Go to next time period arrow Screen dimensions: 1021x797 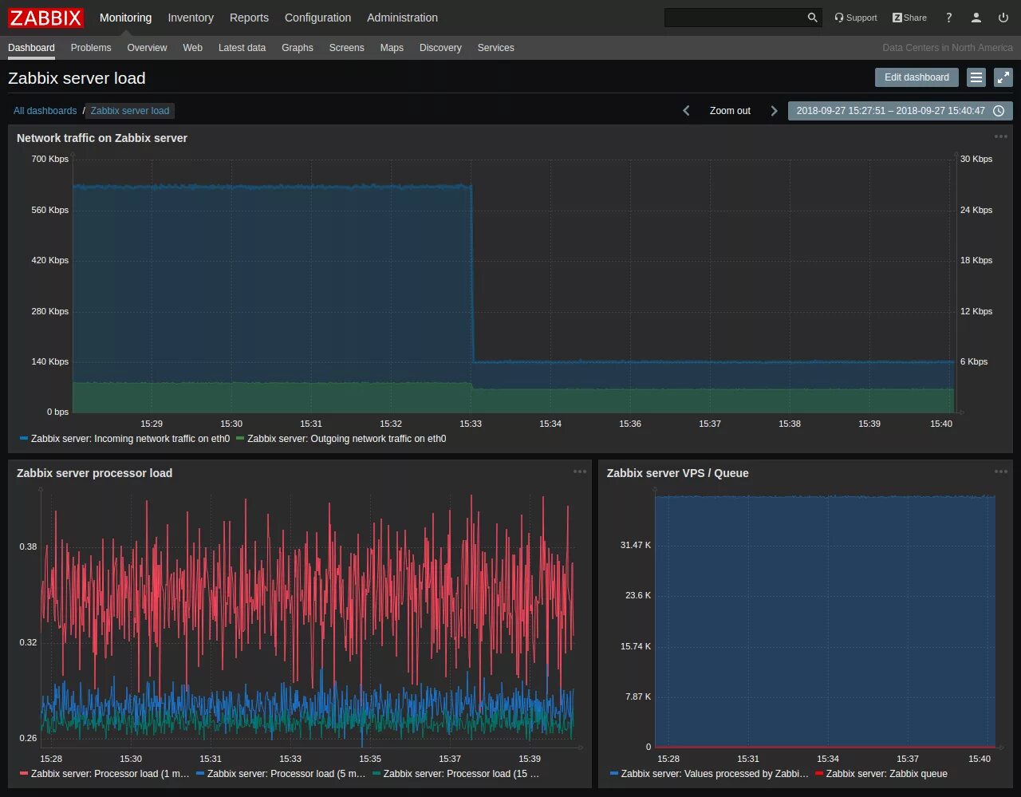774,111
